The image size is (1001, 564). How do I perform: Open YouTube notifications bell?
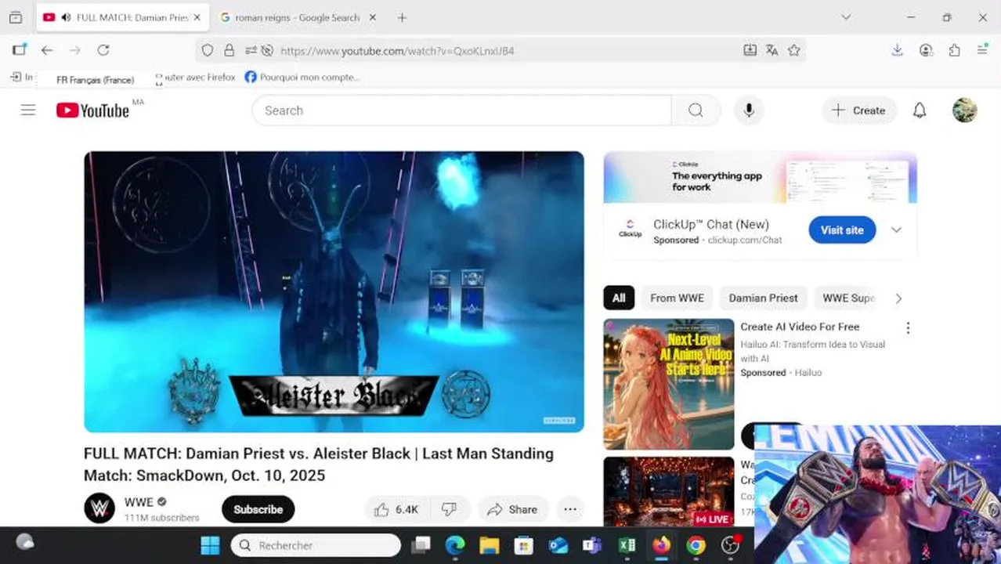[x=920, y=110]
